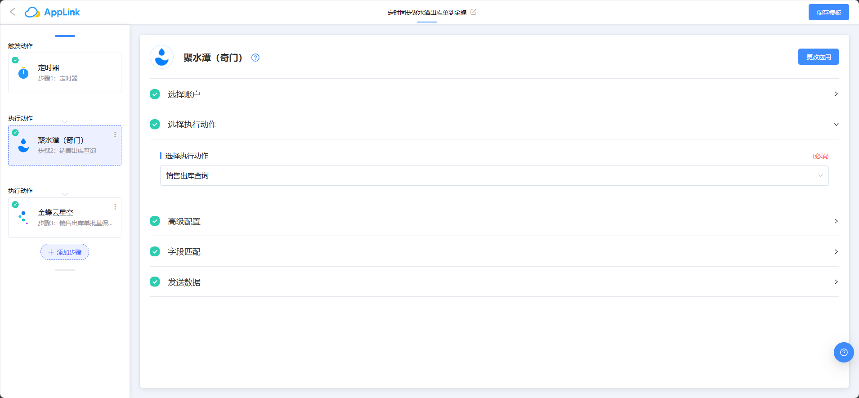The height and width of the screenshot is (398, 859).
Task: Expand the 选择账户 section
Action: pos(494,94)
